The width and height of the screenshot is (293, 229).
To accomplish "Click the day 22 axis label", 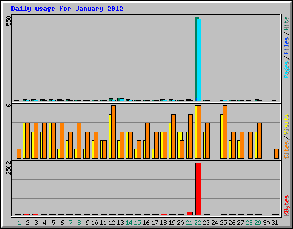I will (x=197, y=223).
